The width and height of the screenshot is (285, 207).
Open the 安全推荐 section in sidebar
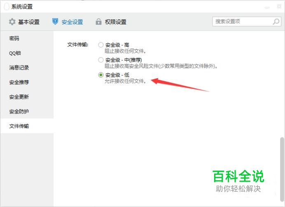[x=27, y=82]
